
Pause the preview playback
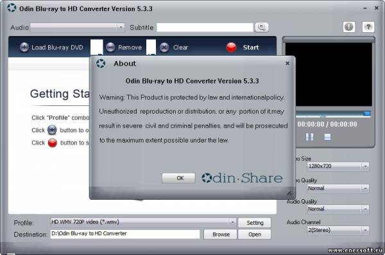pos(309,137)
